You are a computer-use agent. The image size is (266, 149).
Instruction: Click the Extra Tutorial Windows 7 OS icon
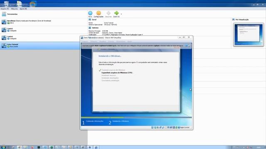click(x=4, y=46)
